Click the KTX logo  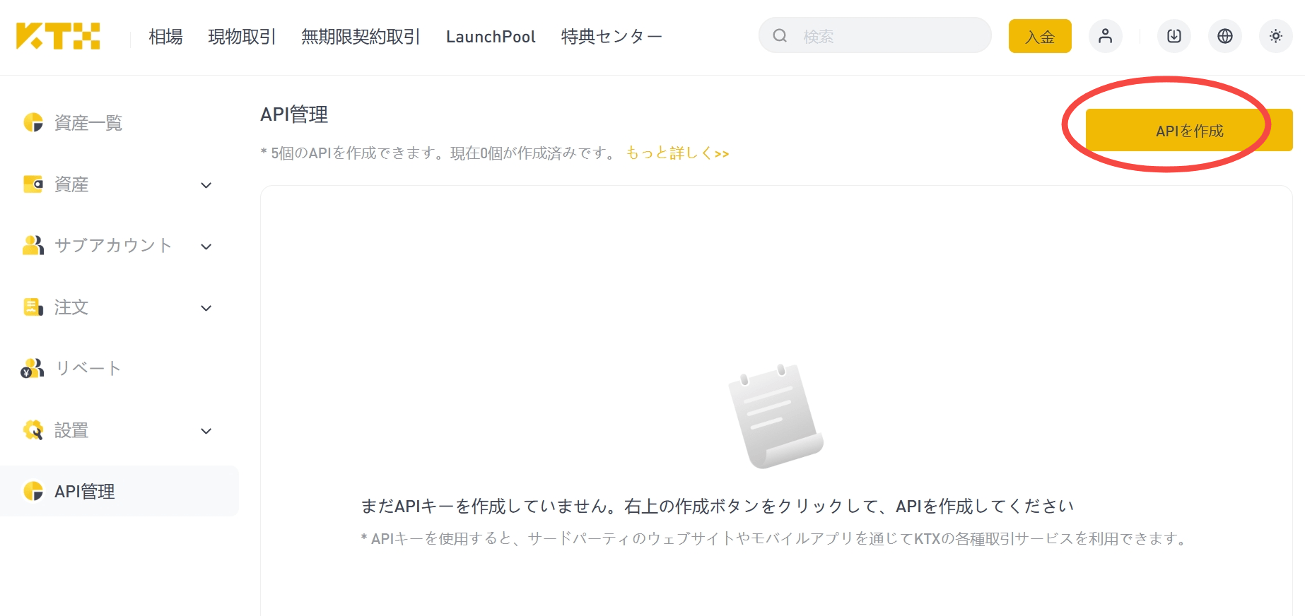point(58,36)
